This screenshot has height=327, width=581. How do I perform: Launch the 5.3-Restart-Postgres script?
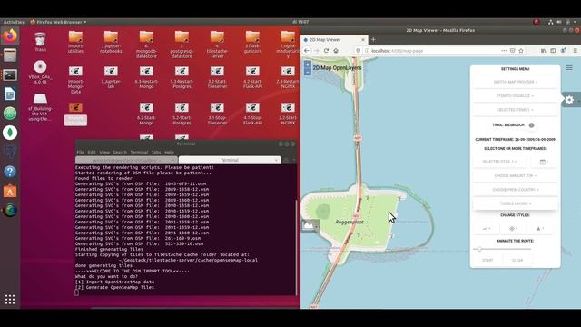[x=182, y=77]
